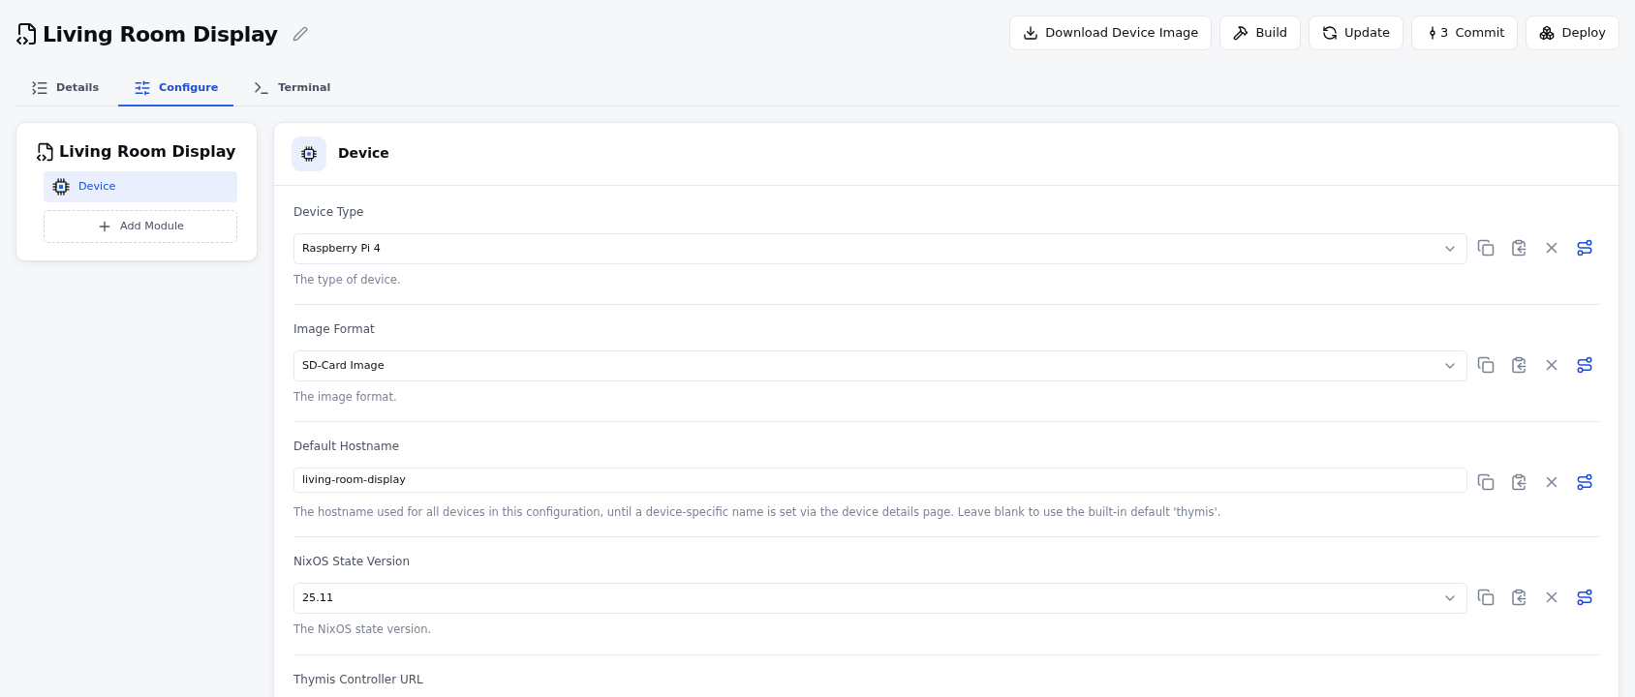Open Default Hostname routing options icon
Image resolution: width=1635 pixels, height=697 pixels.
(x=1585, y=482)
